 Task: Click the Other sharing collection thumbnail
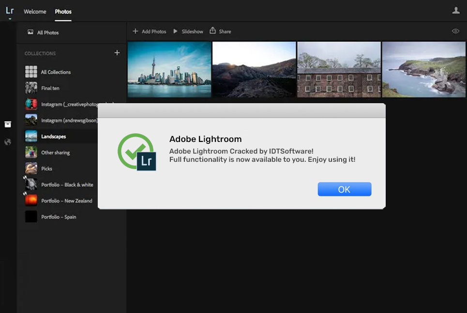31,152
